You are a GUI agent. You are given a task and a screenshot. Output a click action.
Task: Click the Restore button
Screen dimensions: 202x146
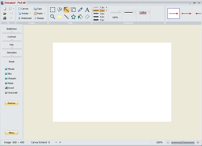coord(12,103)
